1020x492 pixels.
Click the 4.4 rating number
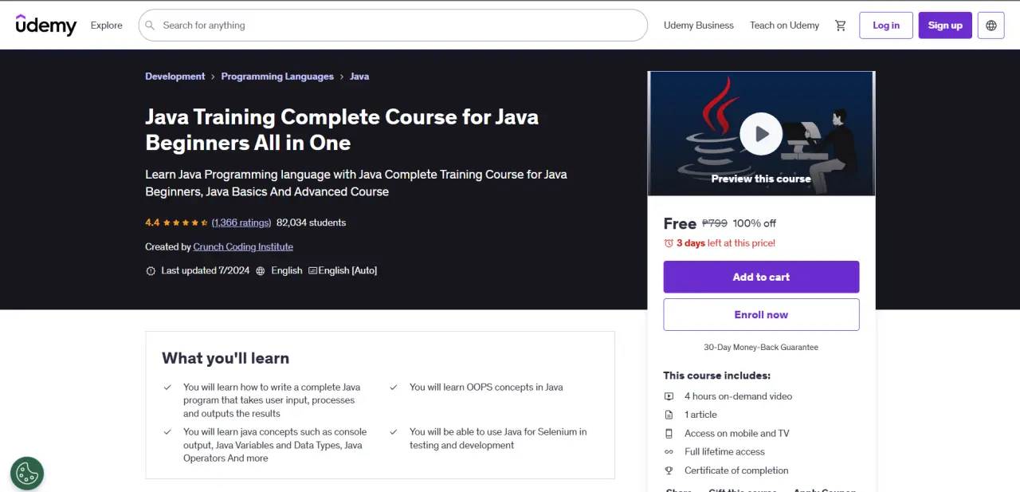[152, 222]
